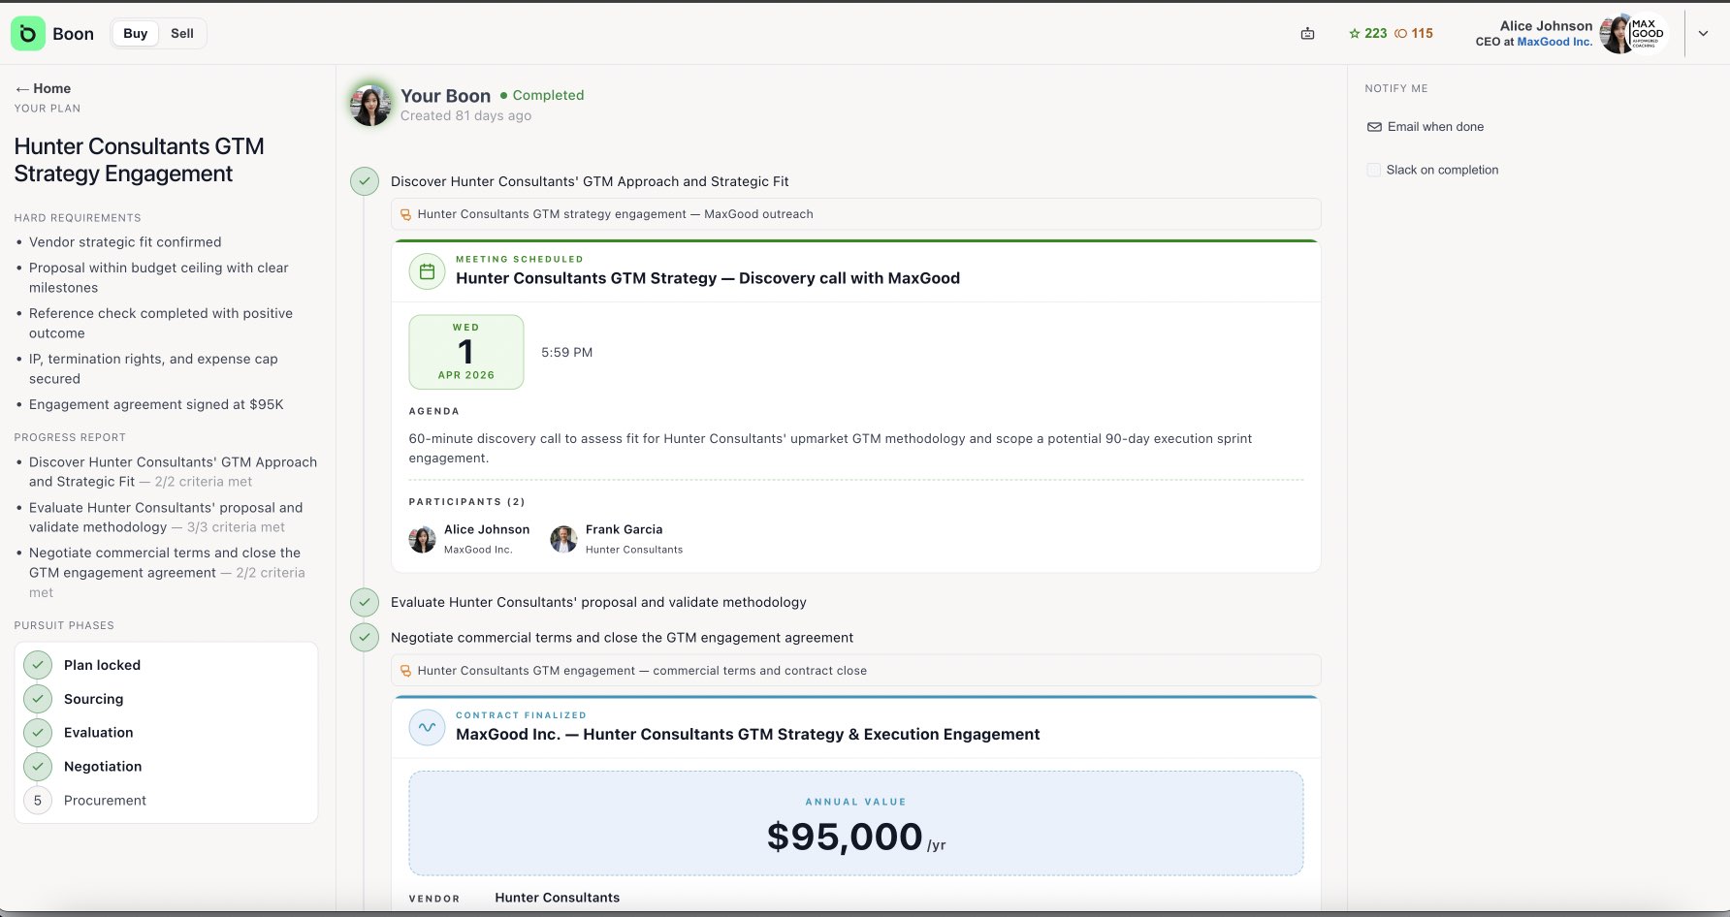Select the Sourcing phase label
This screenshot has height=917, width=1730.
(93, 699)
